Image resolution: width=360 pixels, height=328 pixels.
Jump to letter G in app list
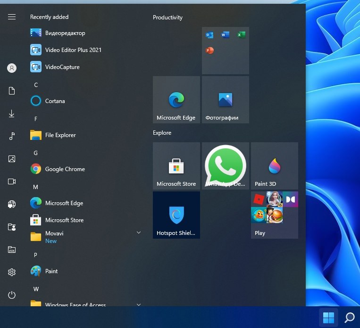pyautogui.click(x=35, y=153)
